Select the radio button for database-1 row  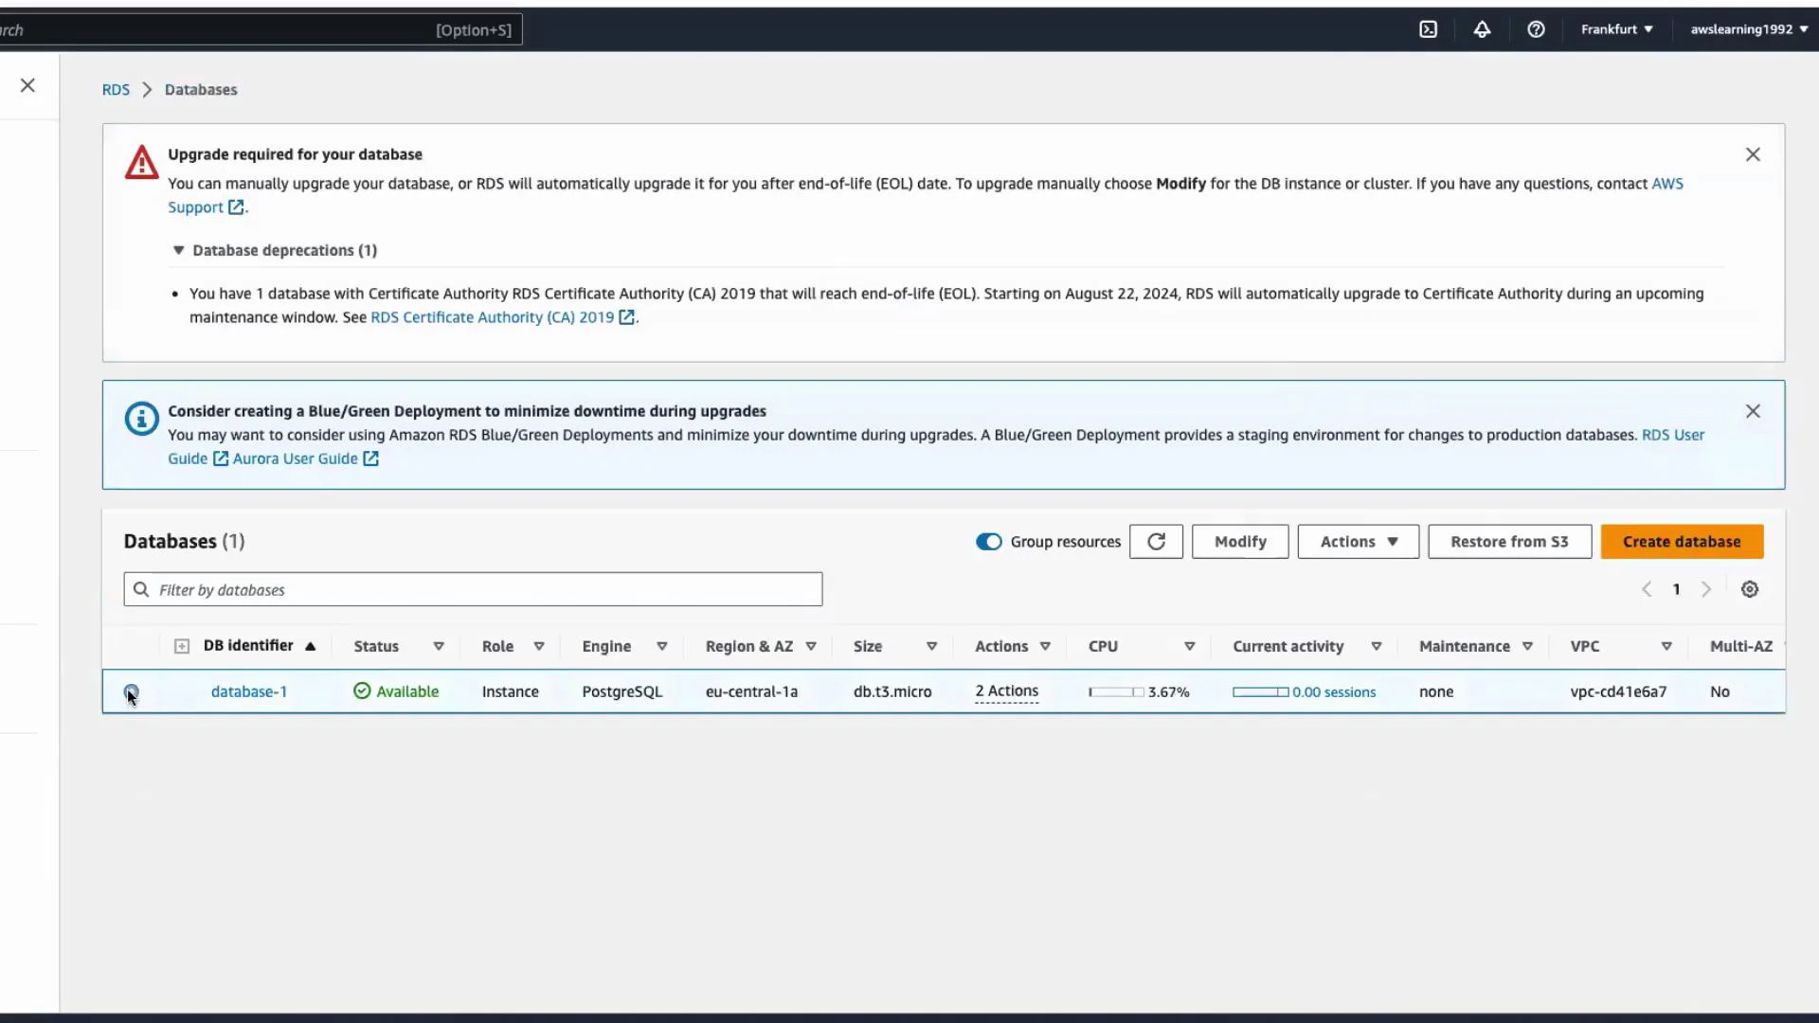(x=133, y=691)
